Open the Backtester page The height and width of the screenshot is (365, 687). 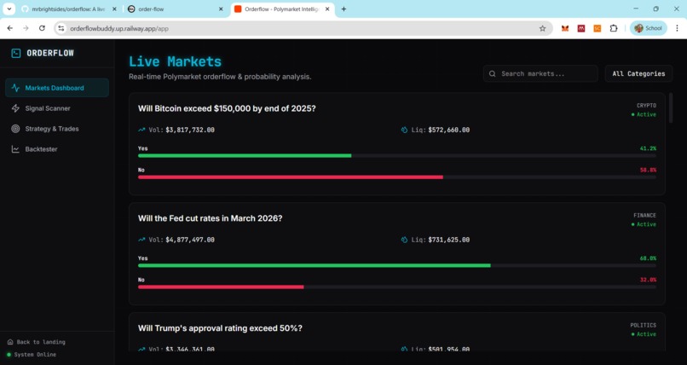point(57,149)
